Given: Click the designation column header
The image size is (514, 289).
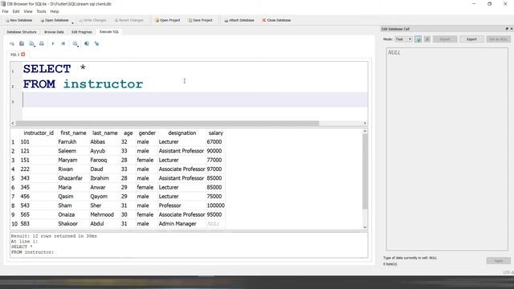Looking at the screenshot, I should coord(182,133).
